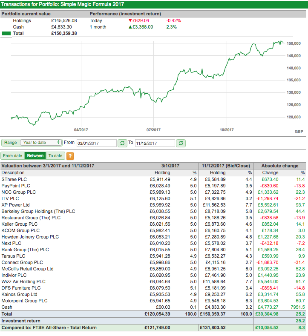Click the 3/1/2017 column header
This screenshot has height=336, width=308.
coord(170,166)
